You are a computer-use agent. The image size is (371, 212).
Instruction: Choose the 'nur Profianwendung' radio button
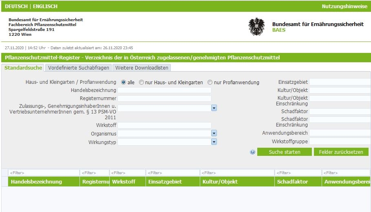click(210, 82)
